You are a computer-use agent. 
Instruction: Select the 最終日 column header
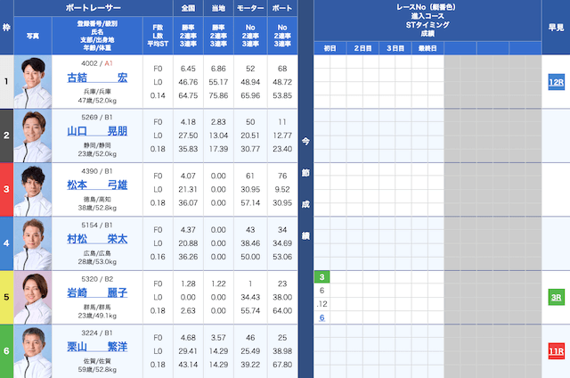pos(427,47)
